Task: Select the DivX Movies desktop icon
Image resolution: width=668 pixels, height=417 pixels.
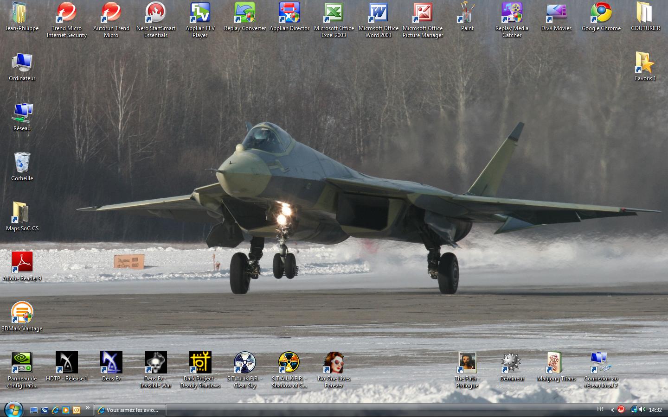Action: tap(556, 13)
